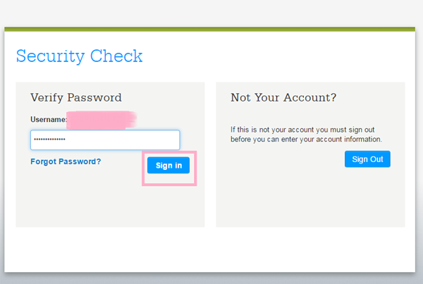Focus the password input field
The width and height of the screenshot is (423, 284).
point(105,140)
